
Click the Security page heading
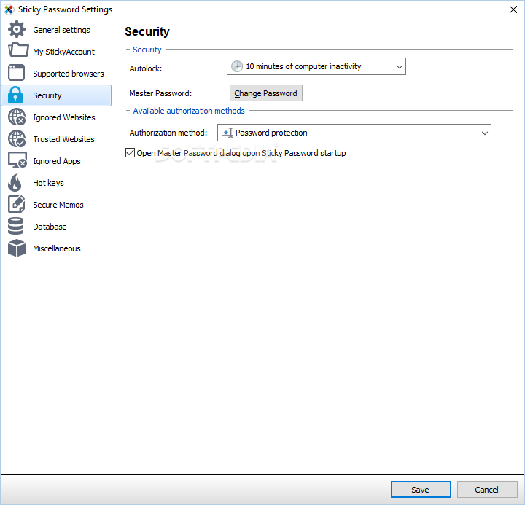147,32
